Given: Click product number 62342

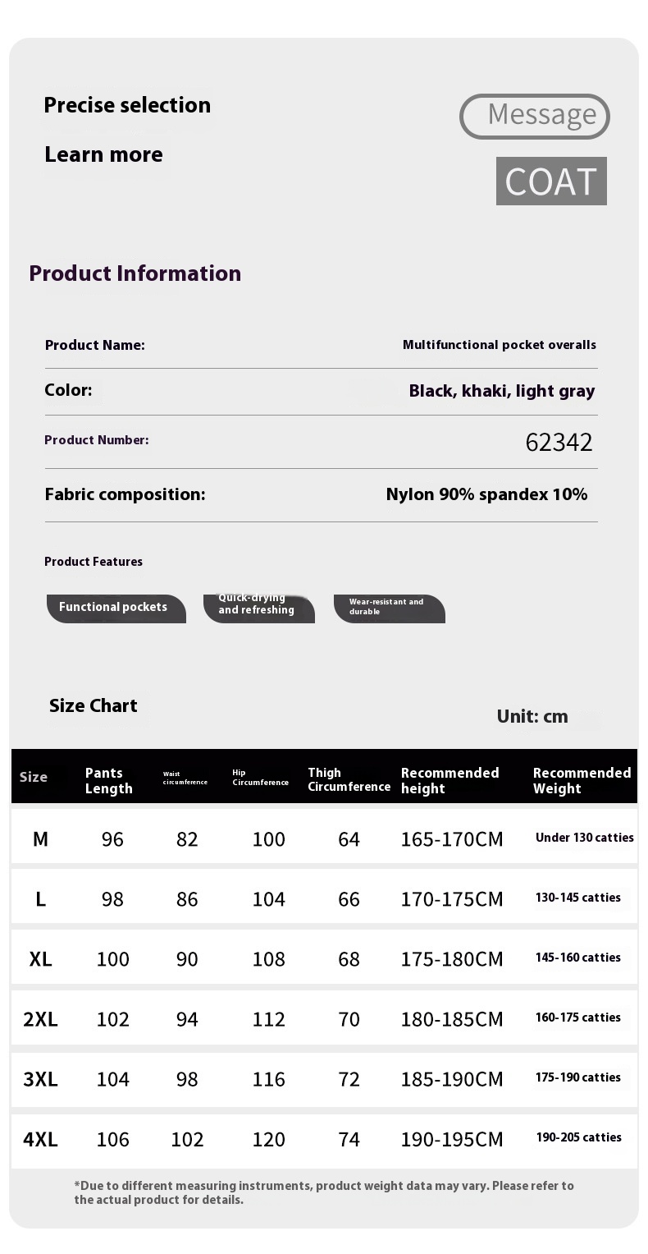Looking at the screenshot, I should pyautogui.click(x=559, y=443).
